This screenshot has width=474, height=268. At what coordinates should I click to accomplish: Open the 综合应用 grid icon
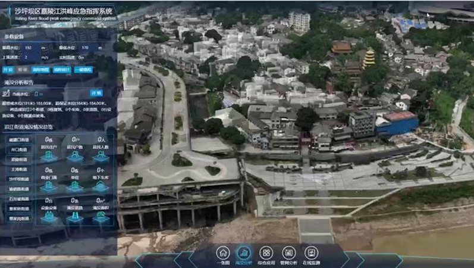(x=266, y=253)
